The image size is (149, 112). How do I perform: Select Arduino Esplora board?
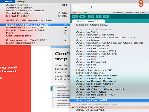click(110, 57)
